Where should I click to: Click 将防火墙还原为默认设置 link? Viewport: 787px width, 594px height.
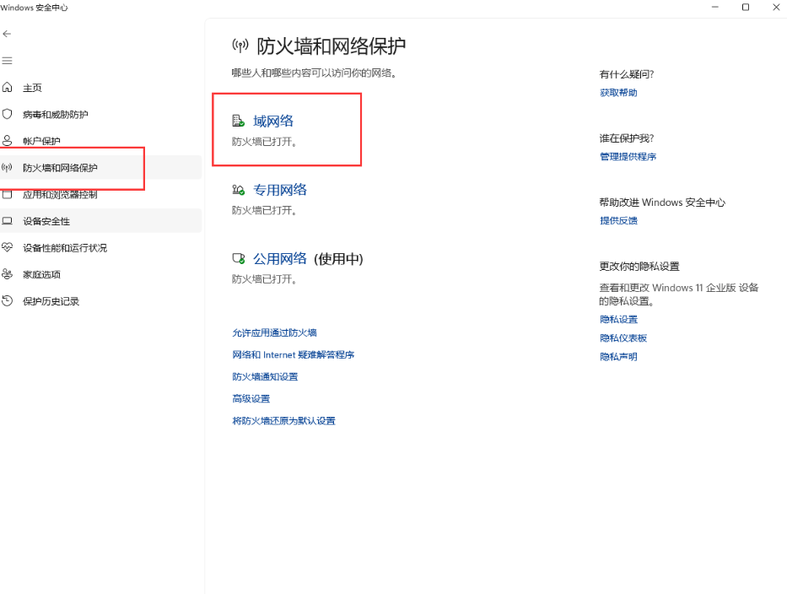(283, 421)
